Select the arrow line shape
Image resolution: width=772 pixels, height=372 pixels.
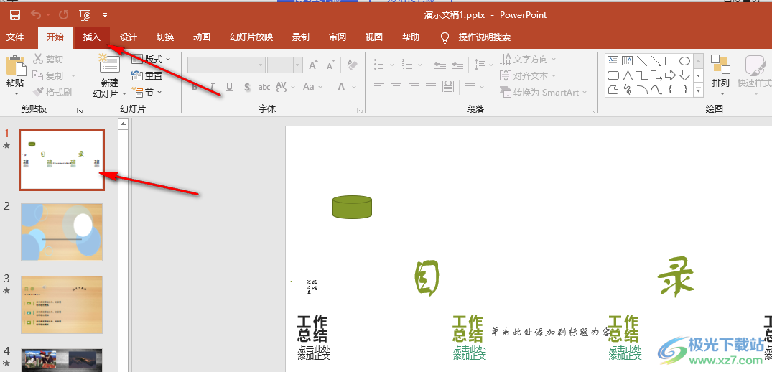(656, 61)
